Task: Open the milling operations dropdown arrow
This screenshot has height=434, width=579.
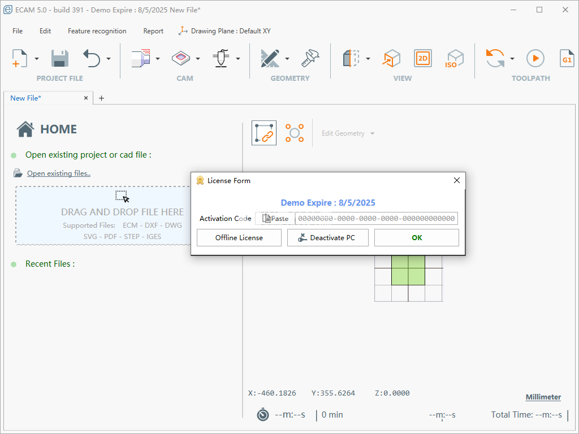Action: click(x=198, y=59)
